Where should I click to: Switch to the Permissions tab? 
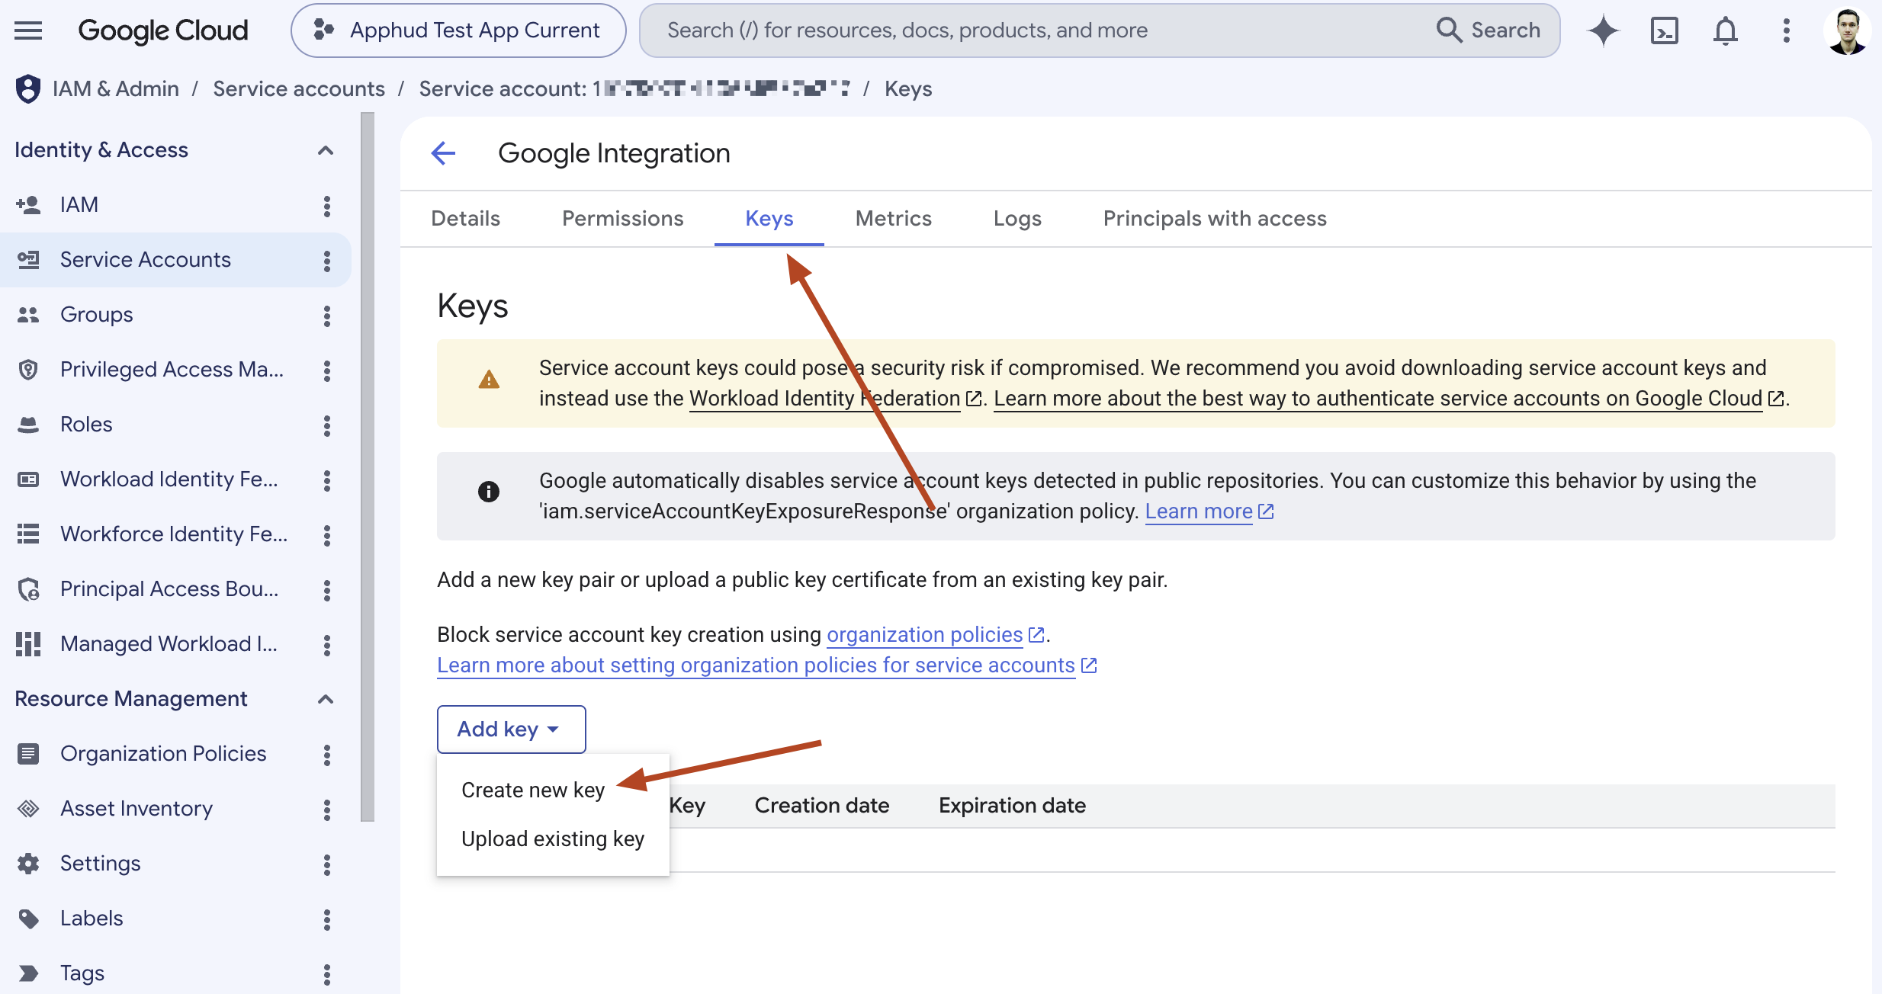(x=622, y=219)
